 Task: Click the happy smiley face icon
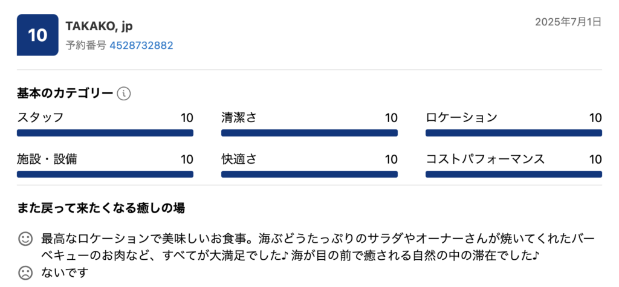25,239
